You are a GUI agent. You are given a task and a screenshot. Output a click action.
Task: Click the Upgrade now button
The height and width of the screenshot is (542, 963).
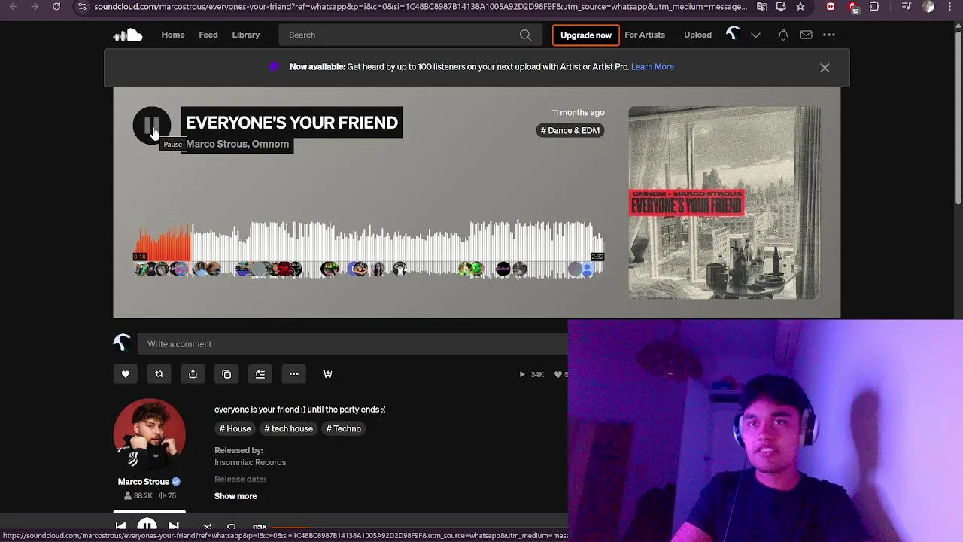586,35
